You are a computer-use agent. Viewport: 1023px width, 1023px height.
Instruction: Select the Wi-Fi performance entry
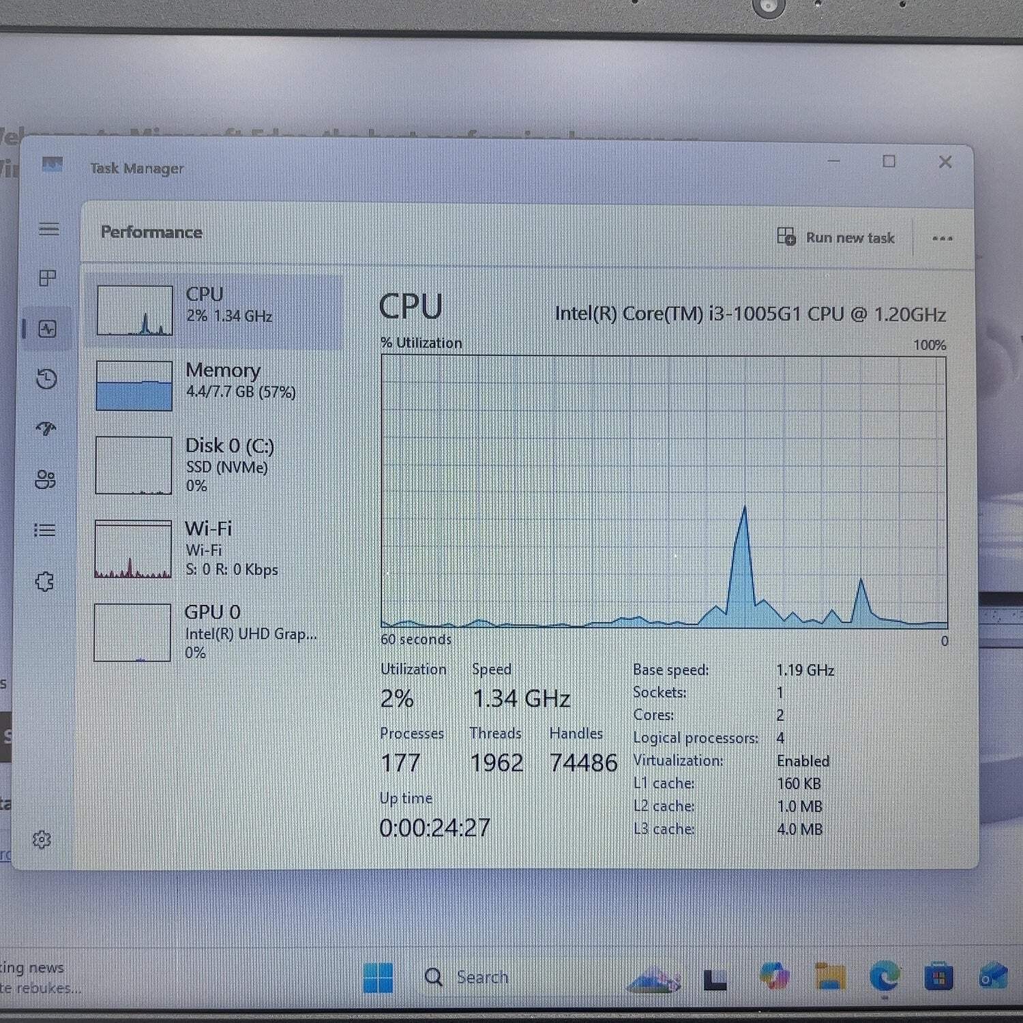pyautogui.click(x=215, y=549)
